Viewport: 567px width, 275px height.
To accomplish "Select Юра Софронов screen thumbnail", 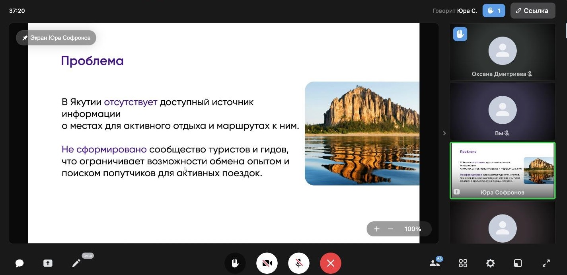I will tap(503, 171).
